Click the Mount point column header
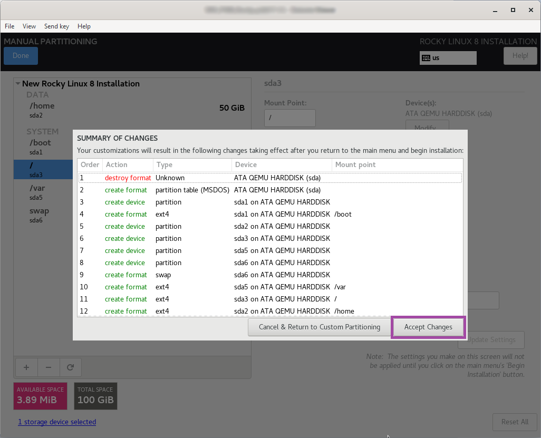 pos(397,165)
